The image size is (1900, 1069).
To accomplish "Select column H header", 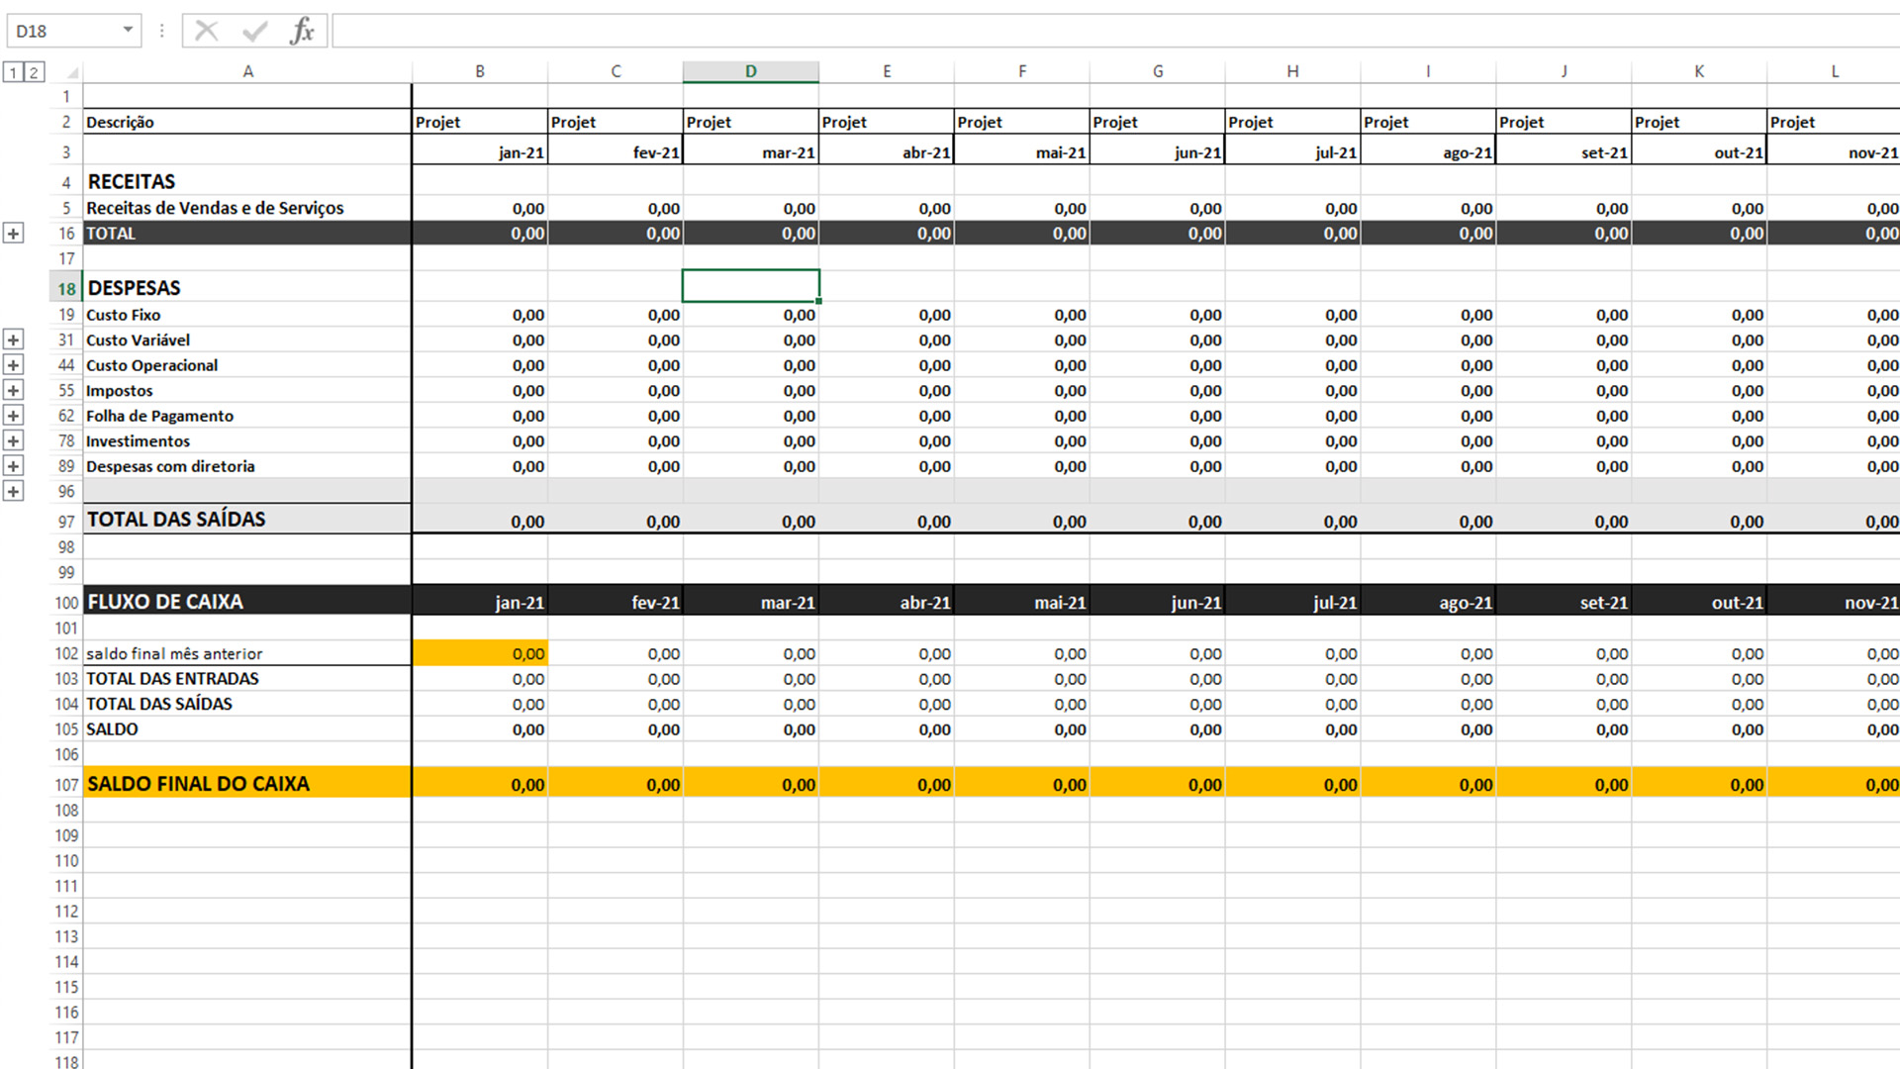I will point(1292,71).
